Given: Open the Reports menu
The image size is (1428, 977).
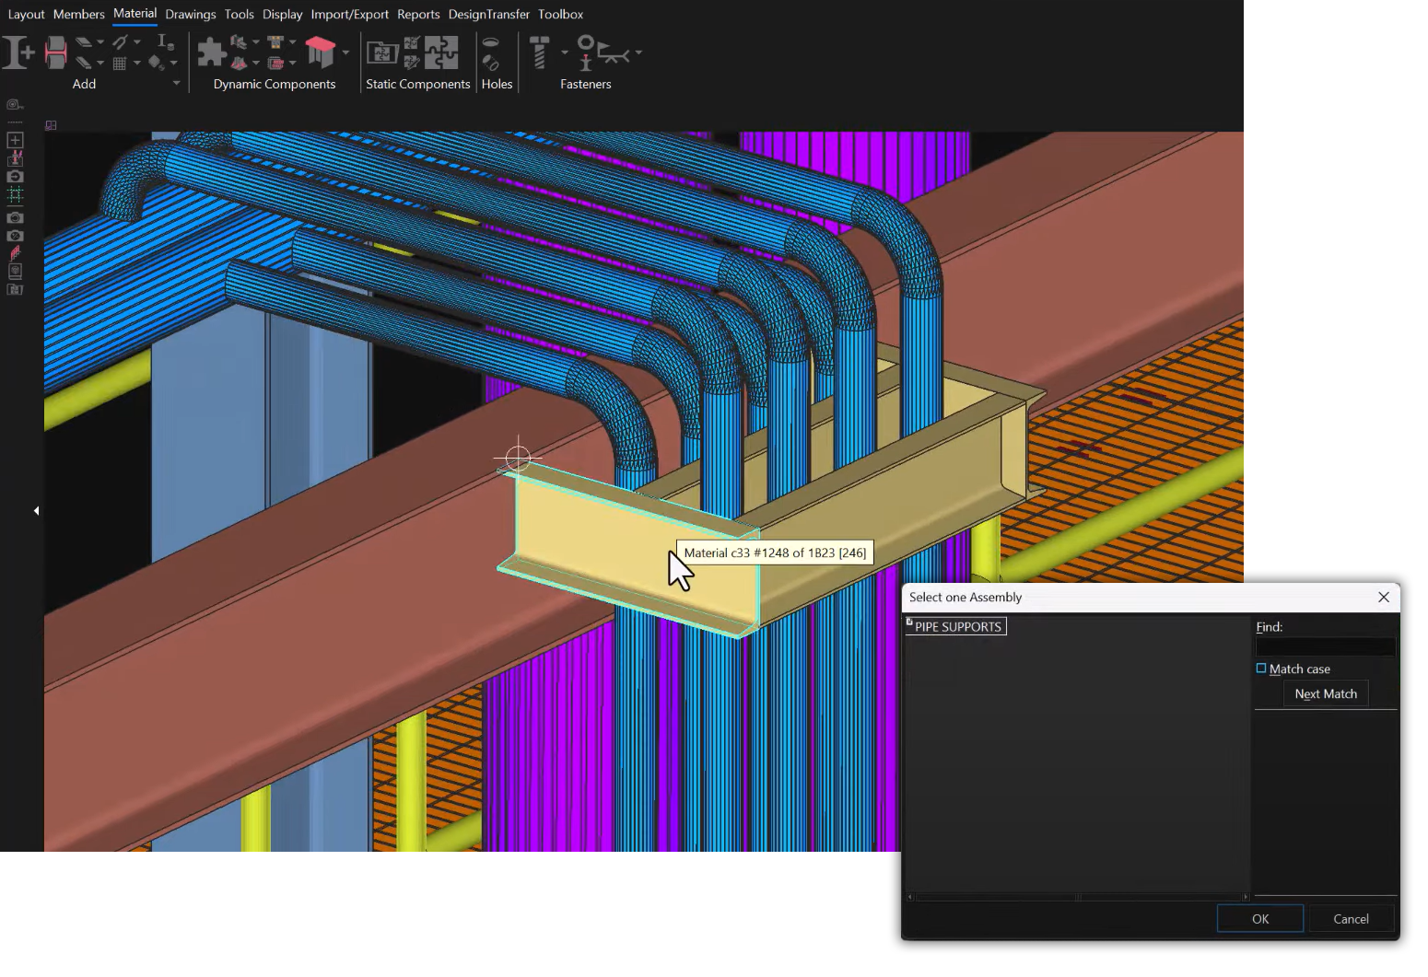Looking at the screenshot, I should (418, 14).
